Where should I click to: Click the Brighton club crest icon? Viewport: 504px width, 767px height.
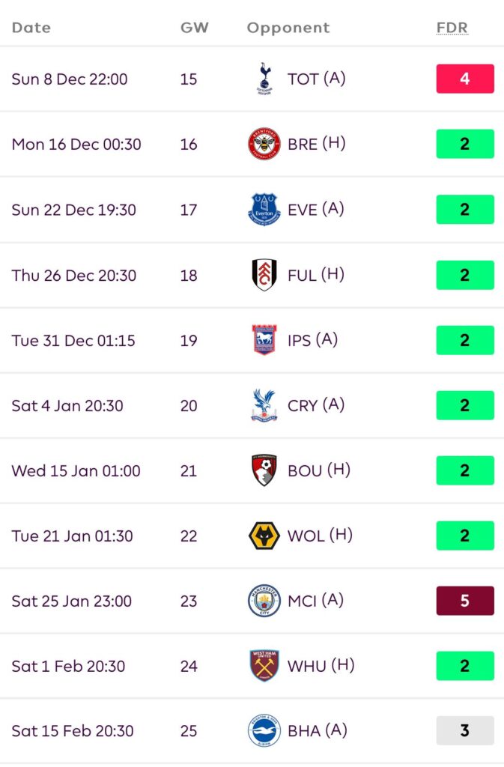(264, 731)
